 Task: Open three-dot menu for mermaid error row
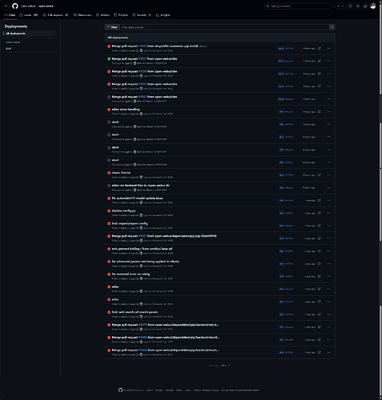[329, 276]
